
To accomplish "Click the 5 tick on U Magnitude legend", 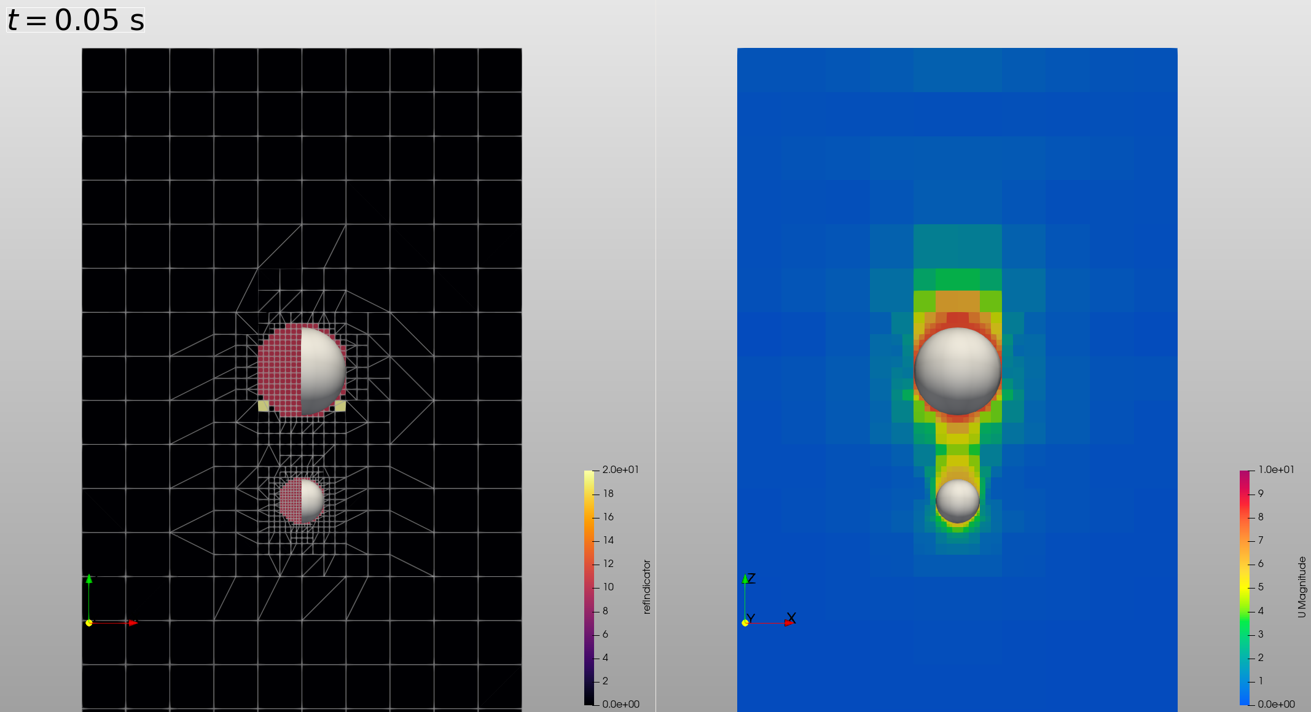I will 1261,587.
